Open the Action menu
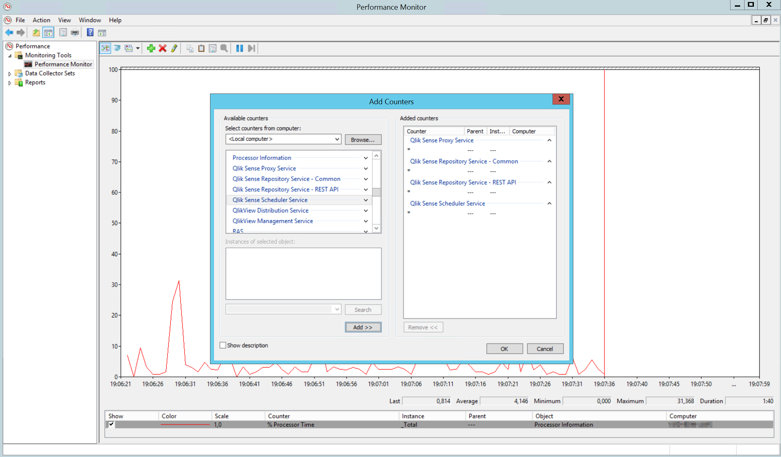 (x=41, y=20)
